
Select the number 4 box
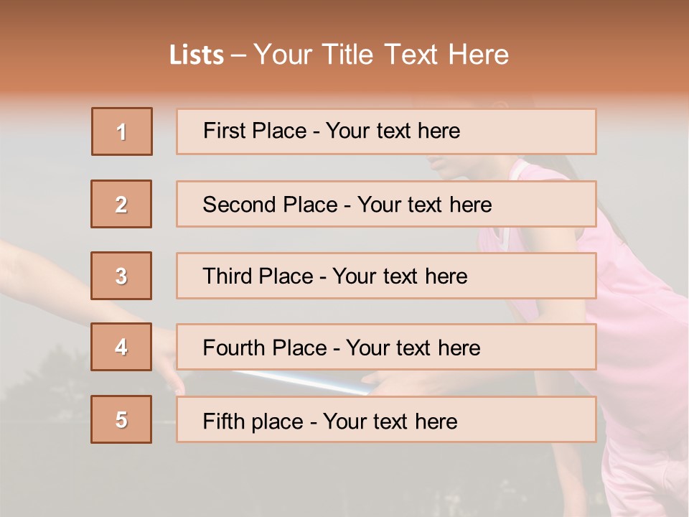click(121, 347)
